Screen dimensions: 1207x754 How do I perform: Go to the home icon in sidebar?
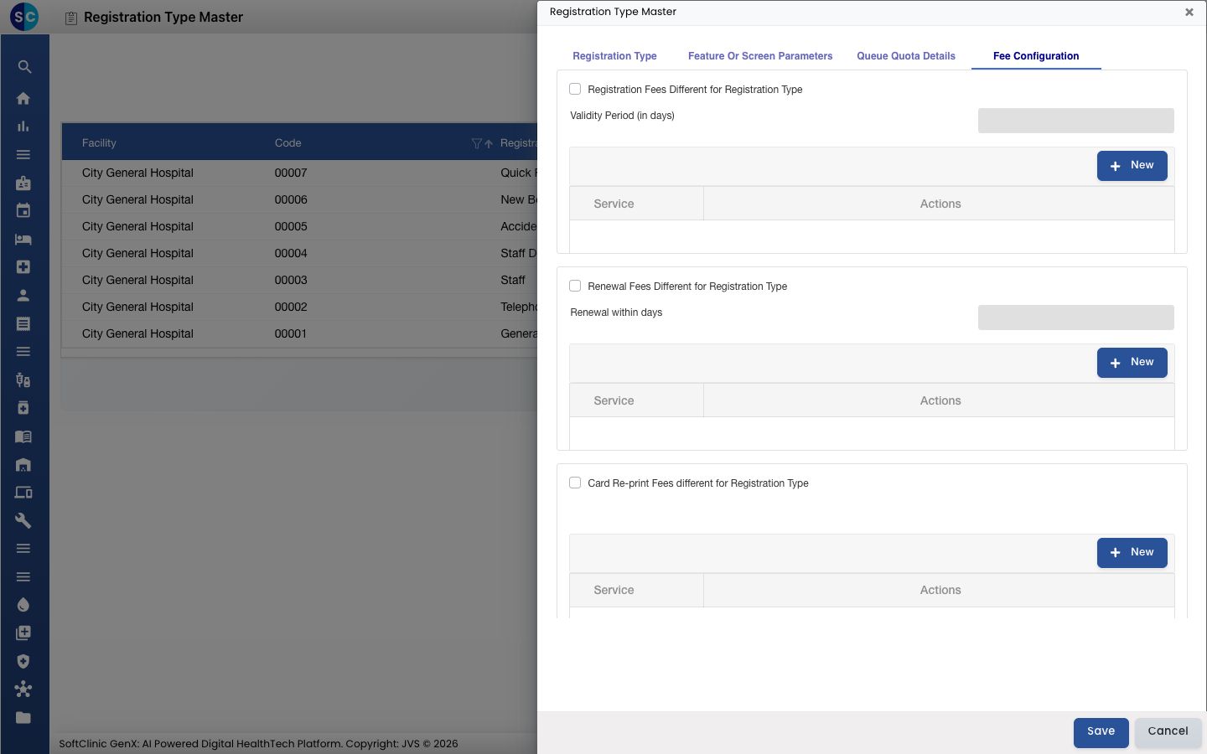(23, 98)
